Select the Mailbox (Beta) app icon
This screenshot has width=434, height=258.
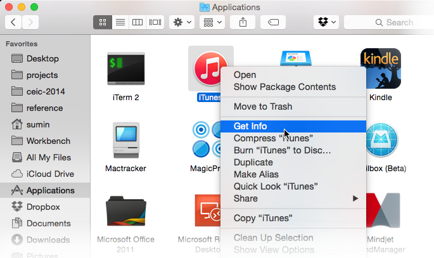point(382,140)
